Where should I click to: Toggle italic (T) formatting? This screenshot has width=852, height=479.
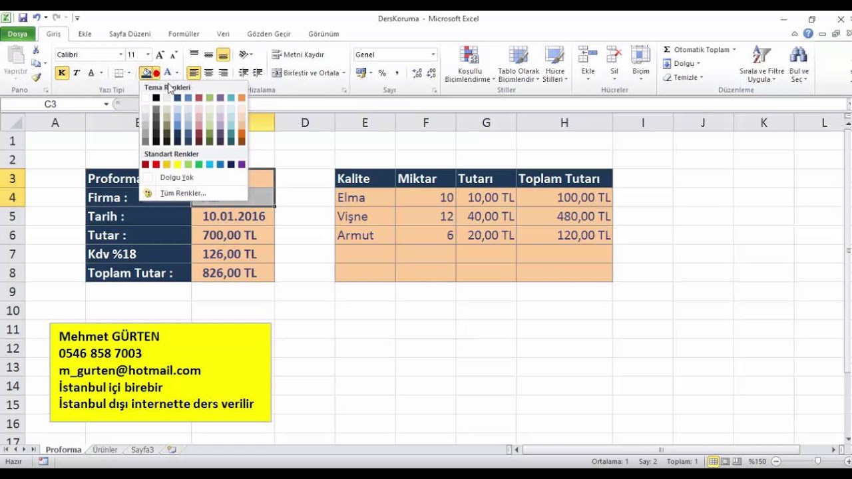pyautogui.click(x=77, y=73)
